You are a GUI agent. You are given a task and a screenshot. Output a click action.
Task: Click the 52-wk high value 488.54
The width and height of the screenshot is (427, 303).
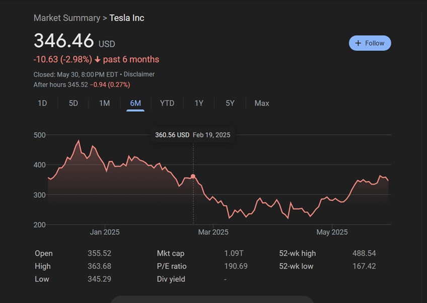tap(364, 253)
